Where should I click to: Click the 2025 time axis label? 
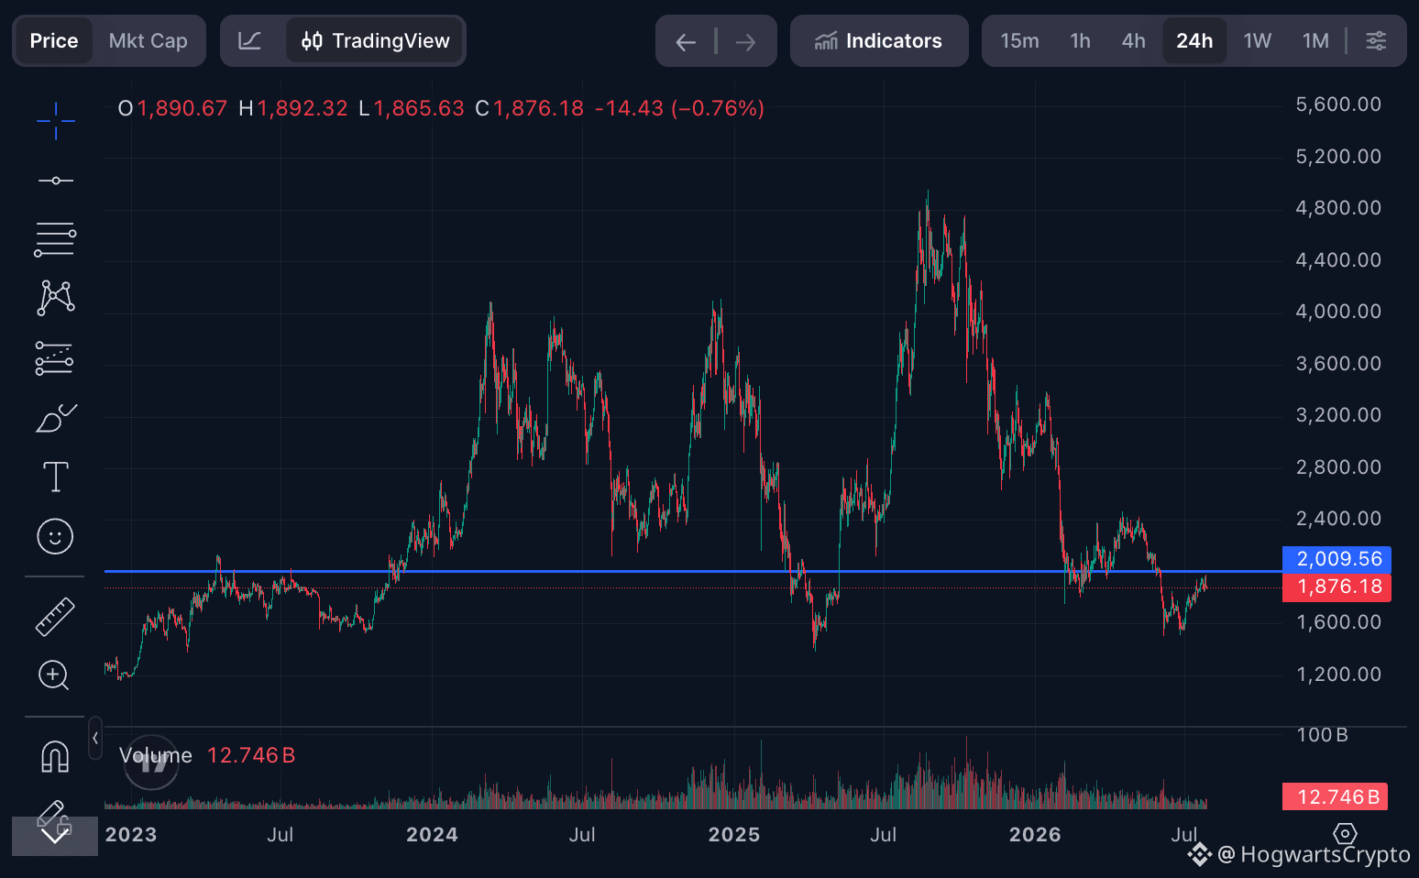(x=734, y=835)
